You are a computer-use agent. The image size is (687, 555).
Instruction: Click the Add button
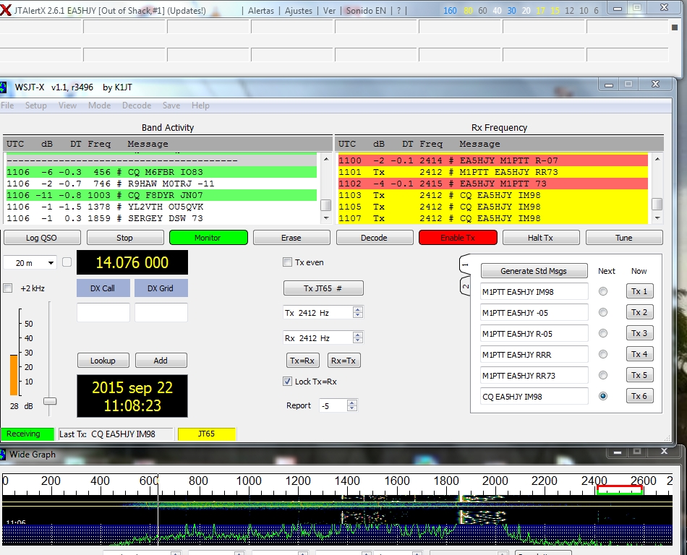tap(161, 361)
